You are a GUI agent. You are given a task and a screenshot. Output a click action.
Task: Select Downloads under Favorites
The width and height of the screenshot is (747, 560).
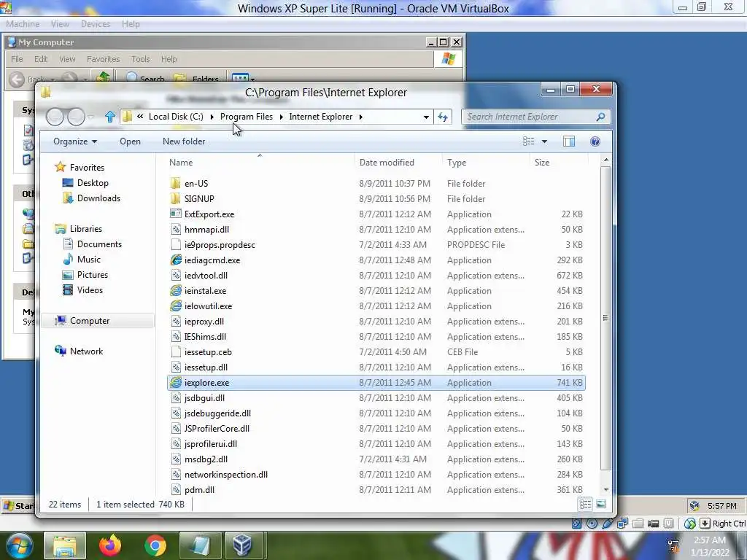[x=98, y=198]
